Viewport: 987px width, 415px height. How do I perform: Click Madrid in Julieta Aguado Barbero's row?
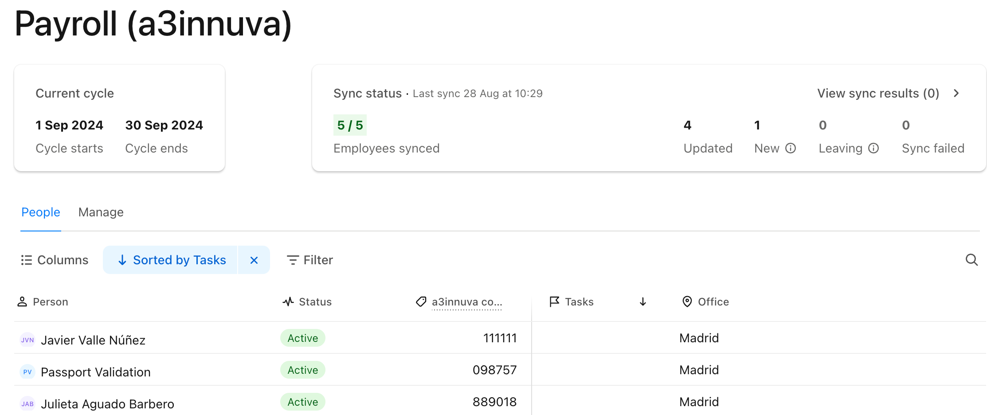(x=699, y=402)
